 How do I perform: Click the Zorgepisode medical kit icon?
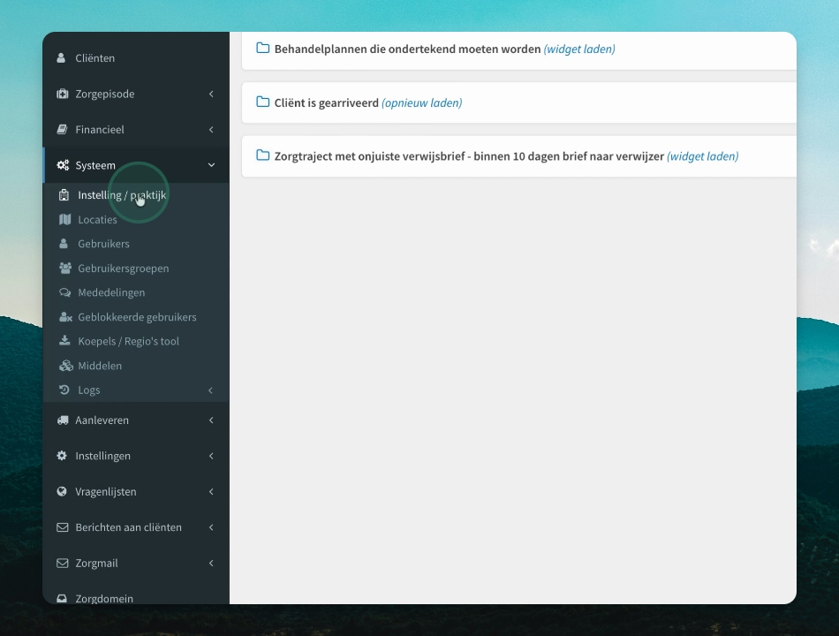pyautogui.click(x=62, y=94)
